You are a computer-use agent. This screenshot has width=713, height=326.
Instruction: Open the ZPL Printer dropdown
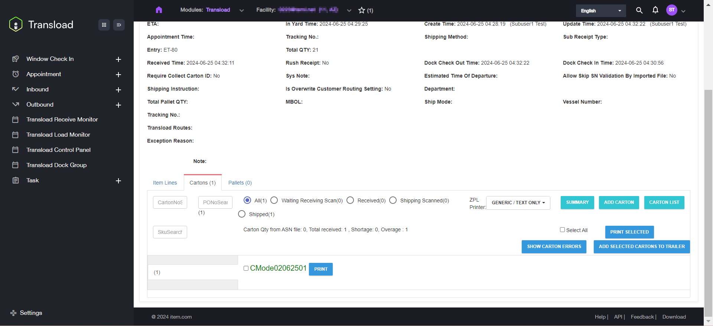click(518, 203)
